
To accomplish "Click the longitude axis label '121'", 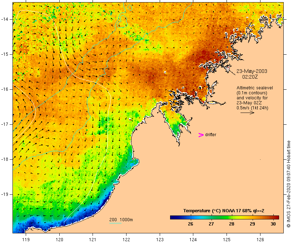I will pos(93,240).
